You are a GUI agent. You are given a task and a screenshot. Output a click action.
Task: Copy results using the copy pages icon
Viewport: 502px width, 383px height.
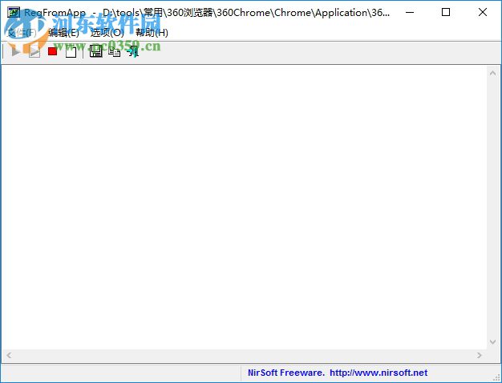coord(115,51)
